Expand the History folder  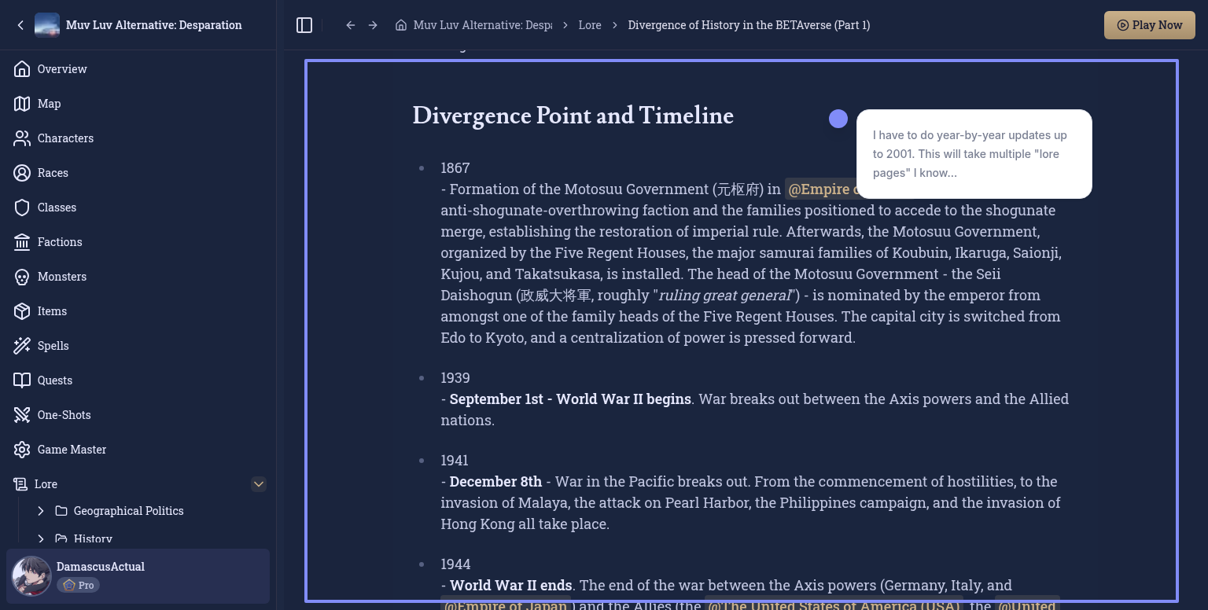click(x=41, y=539)
